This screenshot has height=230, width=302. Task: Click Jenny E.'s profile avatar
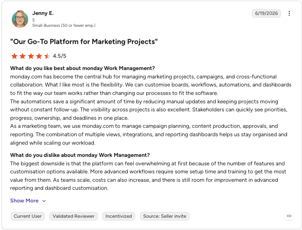tap(20, 19)
